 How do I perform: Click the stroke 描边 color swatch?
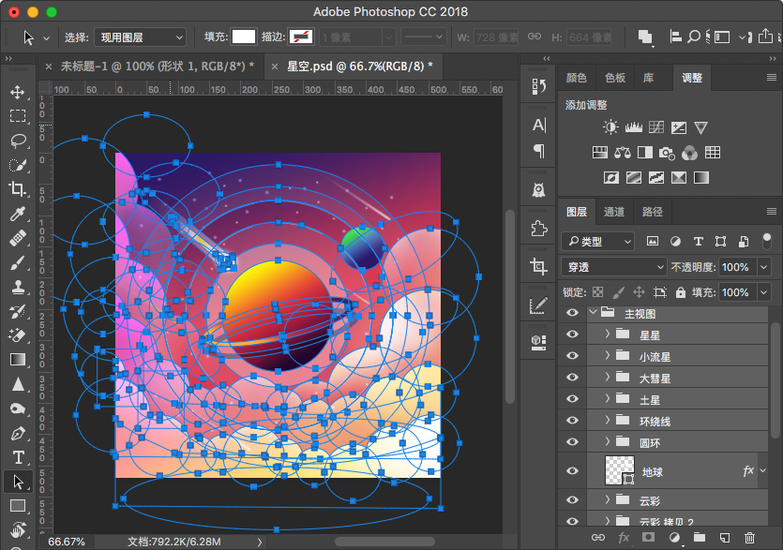point(302,37)
